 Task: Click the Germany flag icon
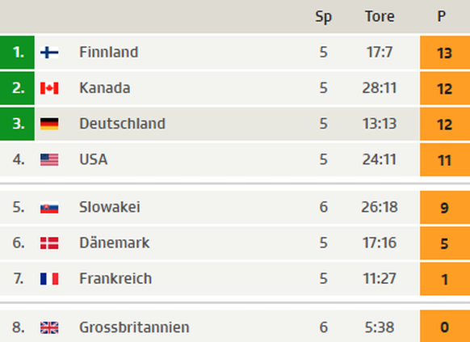click(49, 124)
